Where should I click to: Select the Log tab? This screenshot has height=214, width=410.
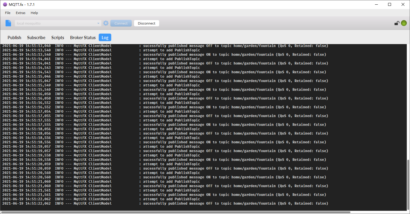coord(105,38)
